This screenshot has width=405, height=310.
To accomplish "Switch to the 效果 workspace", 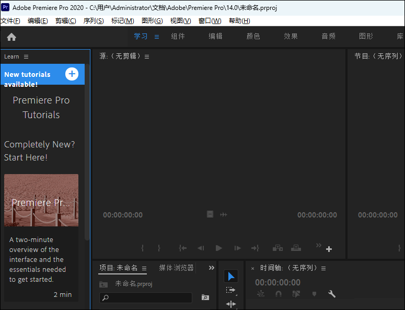I will coord(291,37).
